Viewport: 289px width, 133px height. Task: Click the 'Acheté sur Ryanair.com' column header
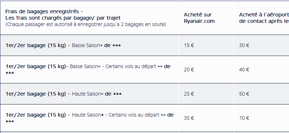coord(199,18)
